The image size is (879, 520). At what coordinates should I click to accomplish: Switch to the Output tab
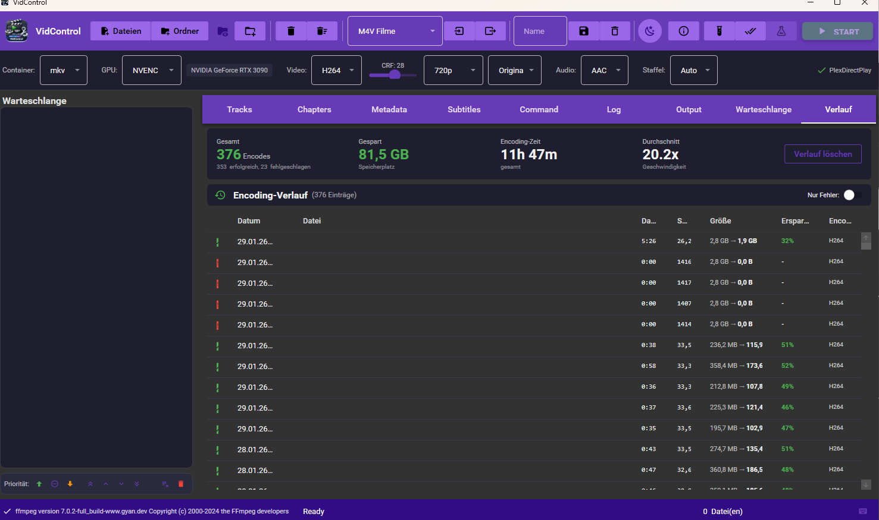coord(689,109)
